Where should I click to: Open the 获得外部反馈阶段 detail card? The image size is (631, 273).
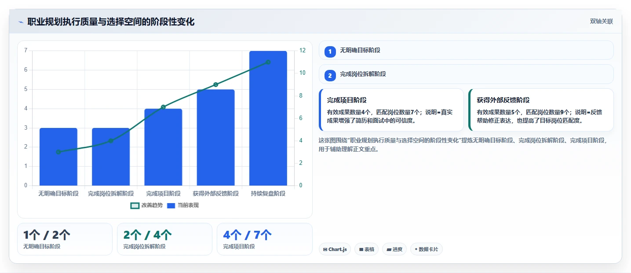pos(541,110)
